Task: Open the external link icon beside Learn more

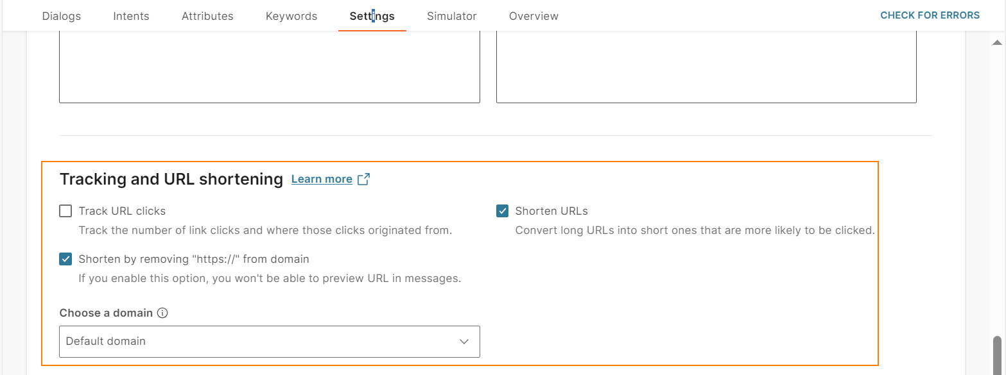Action: 363,179
